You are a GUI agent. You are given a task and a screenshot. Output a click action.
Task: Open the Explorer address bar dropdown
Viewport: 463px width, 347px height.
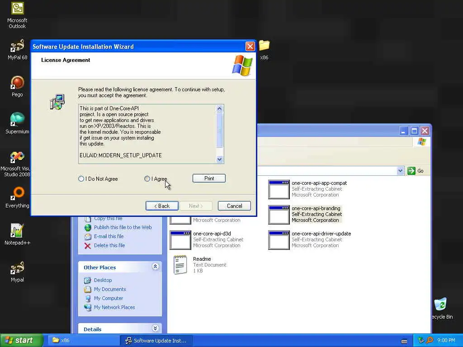[400, 171]
